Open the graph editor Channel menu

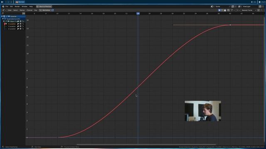30,10
